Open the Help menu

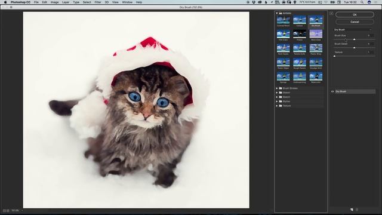point(139,2)
